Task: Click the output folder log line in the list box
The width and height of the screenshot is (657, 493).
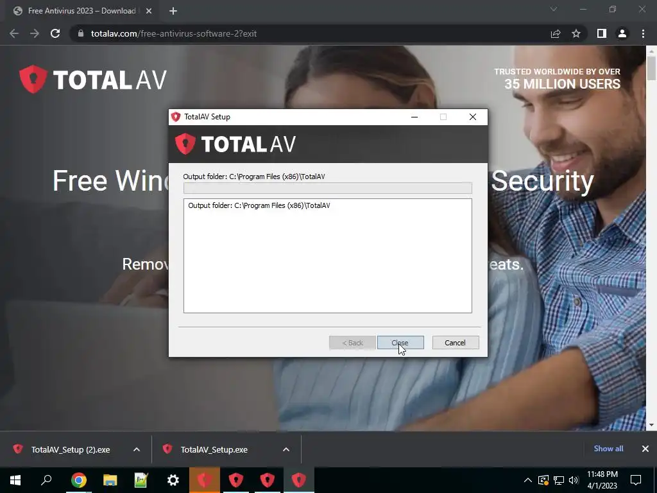Action: tap(259, 205)
